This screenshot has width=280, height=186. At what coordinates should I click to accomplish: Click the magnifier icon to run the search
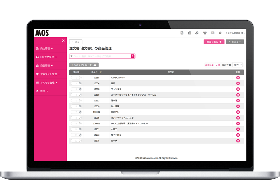click(x=133, y=56)
